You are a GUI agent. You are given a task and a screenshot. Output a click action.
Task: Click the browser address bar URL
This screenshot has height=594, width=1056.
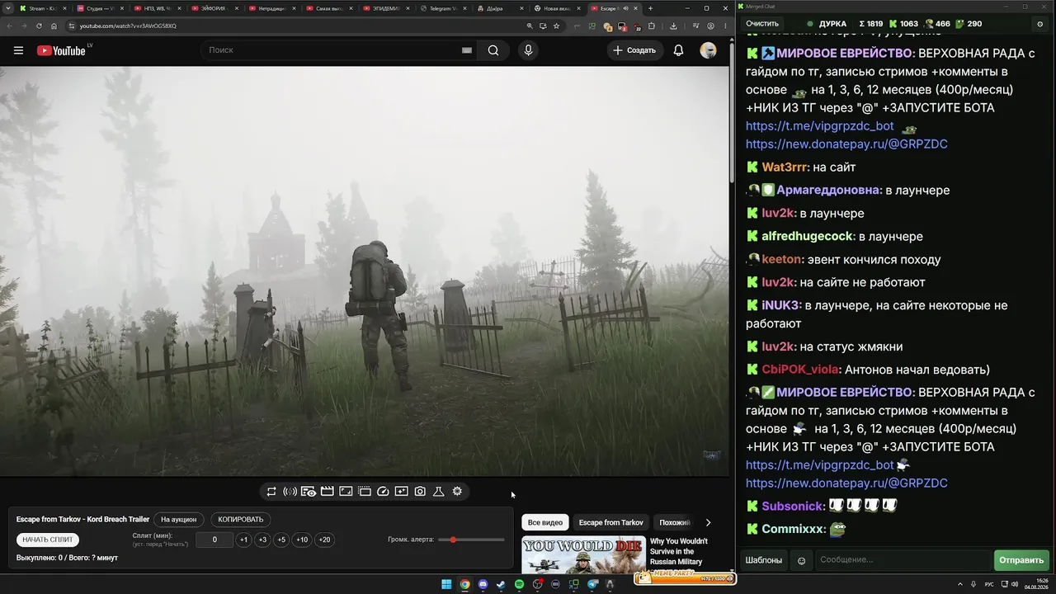click(128, 26)
